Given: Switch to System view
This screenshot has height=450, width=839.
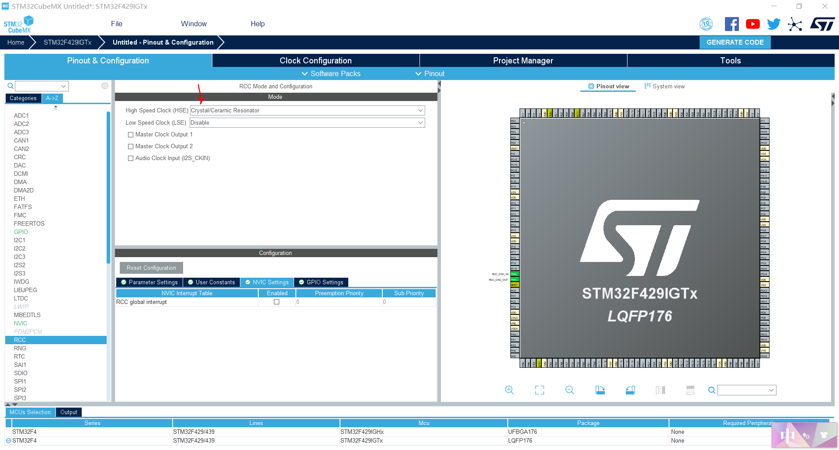Looking at the screenshot, I should (665, 86).
